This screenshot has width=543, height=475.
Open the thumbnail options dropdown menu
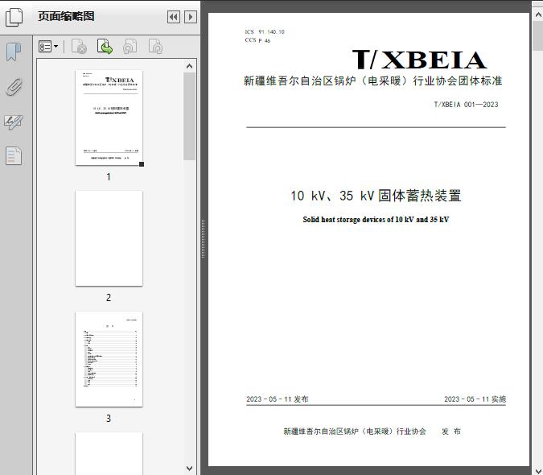[x=48, y=47]
